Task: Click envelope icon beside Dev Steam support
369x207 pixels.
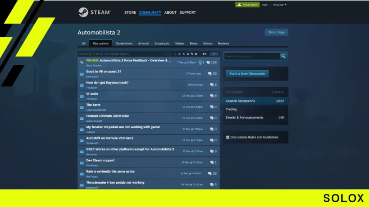Action: [82, 163]
